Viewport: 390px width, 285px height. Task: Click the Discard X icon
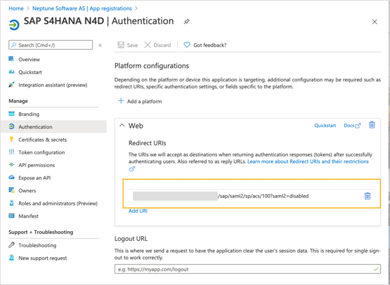pyautogui.click(x=148, y=45)
